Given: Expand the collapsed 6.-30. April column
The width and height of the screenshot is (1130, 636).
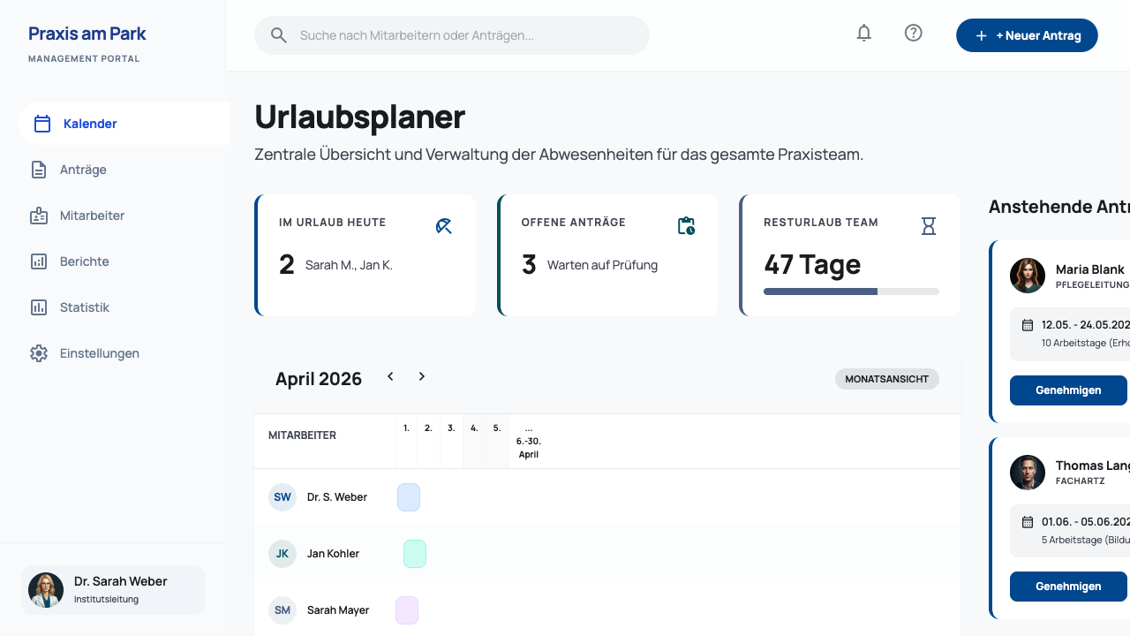Looking at the screenshot, I should (x=529, y=441).
